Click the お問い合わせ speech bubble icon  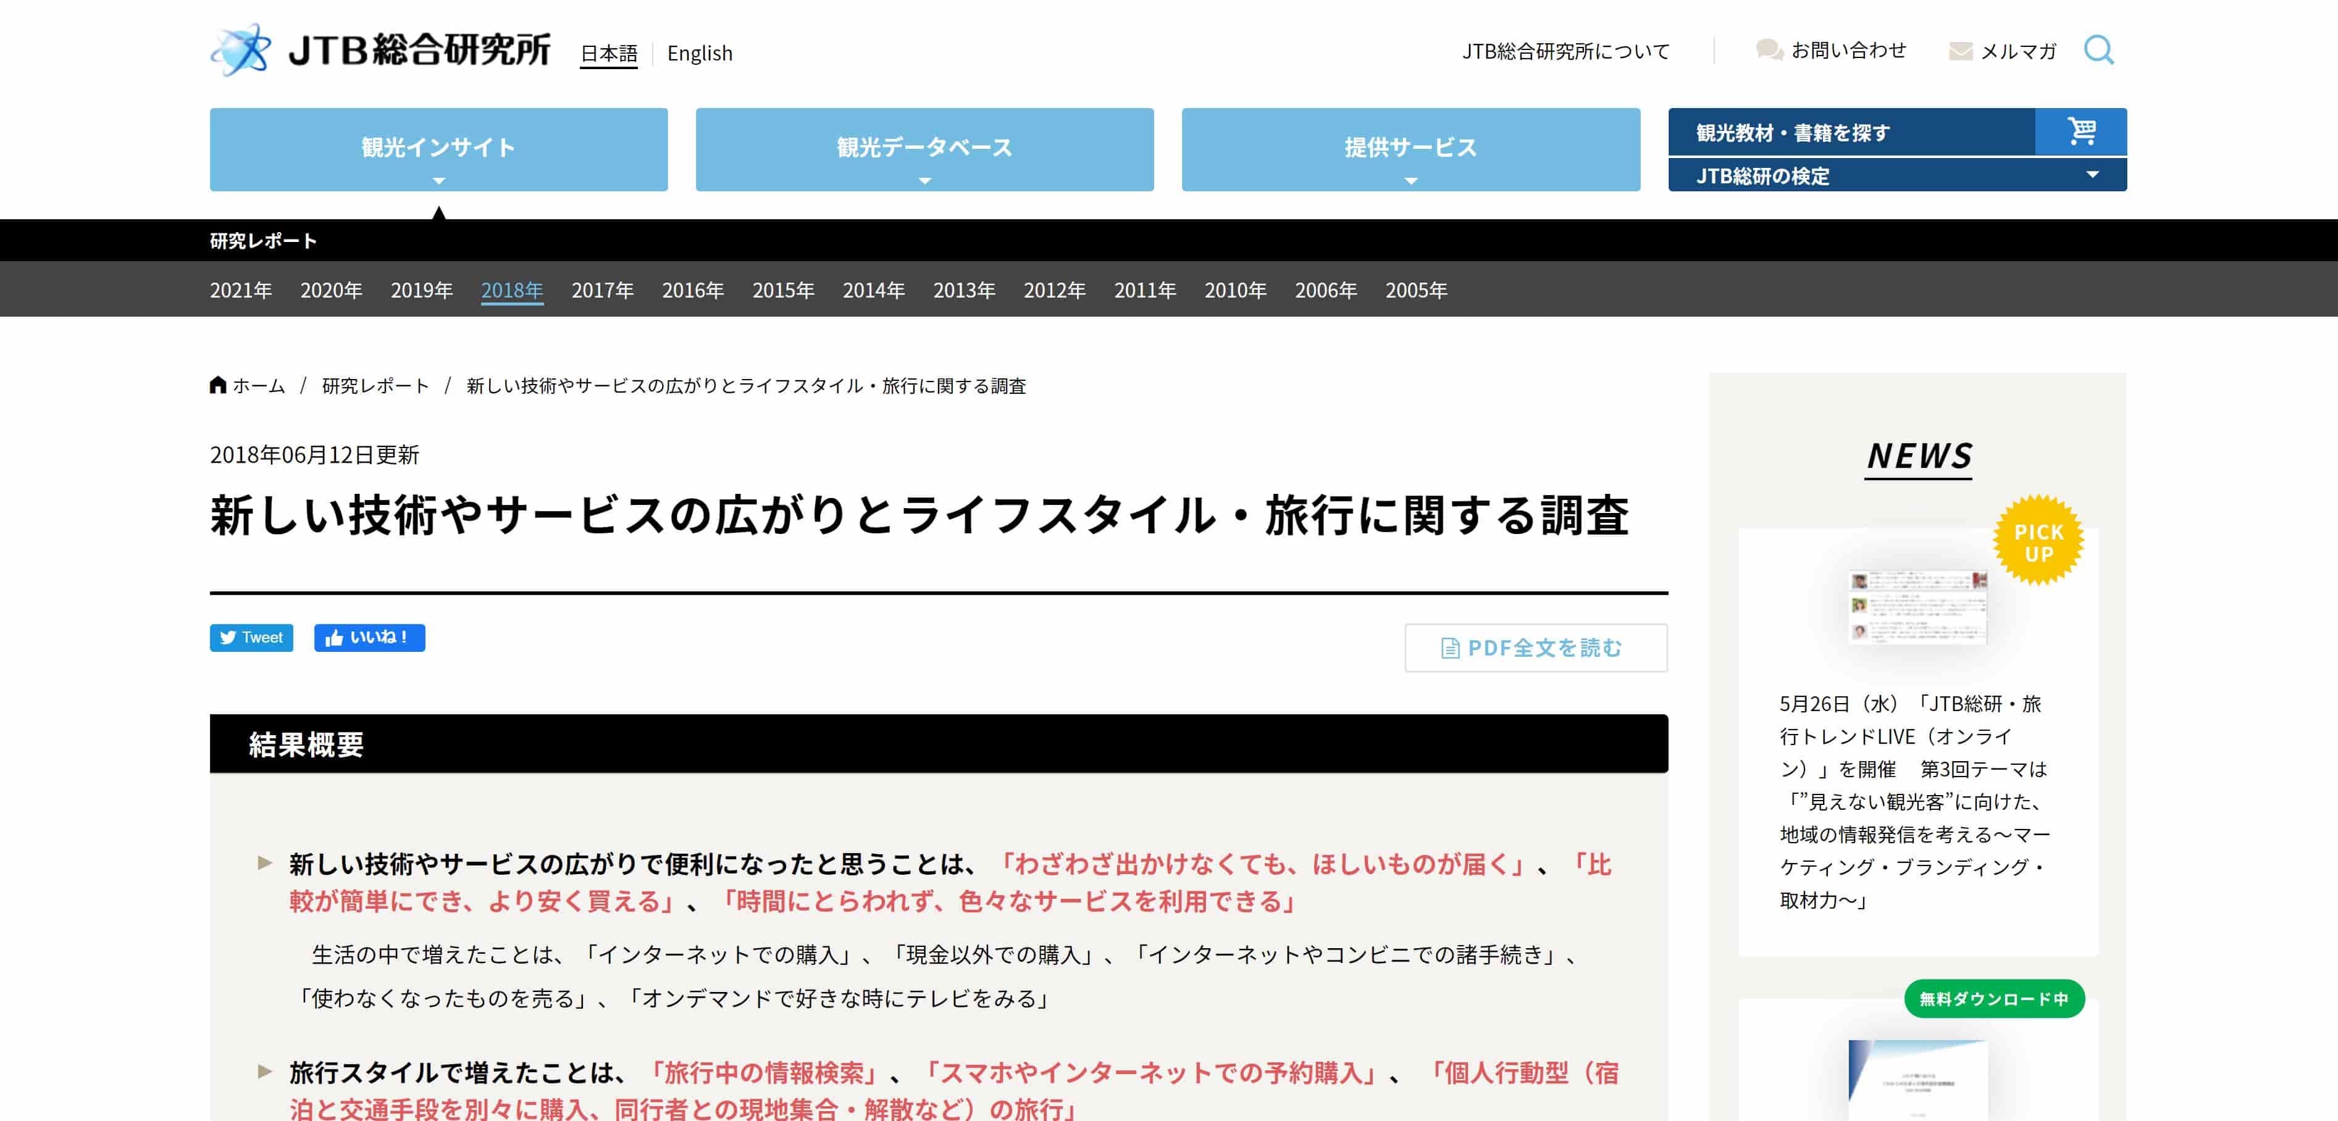tap(1769, 50)
